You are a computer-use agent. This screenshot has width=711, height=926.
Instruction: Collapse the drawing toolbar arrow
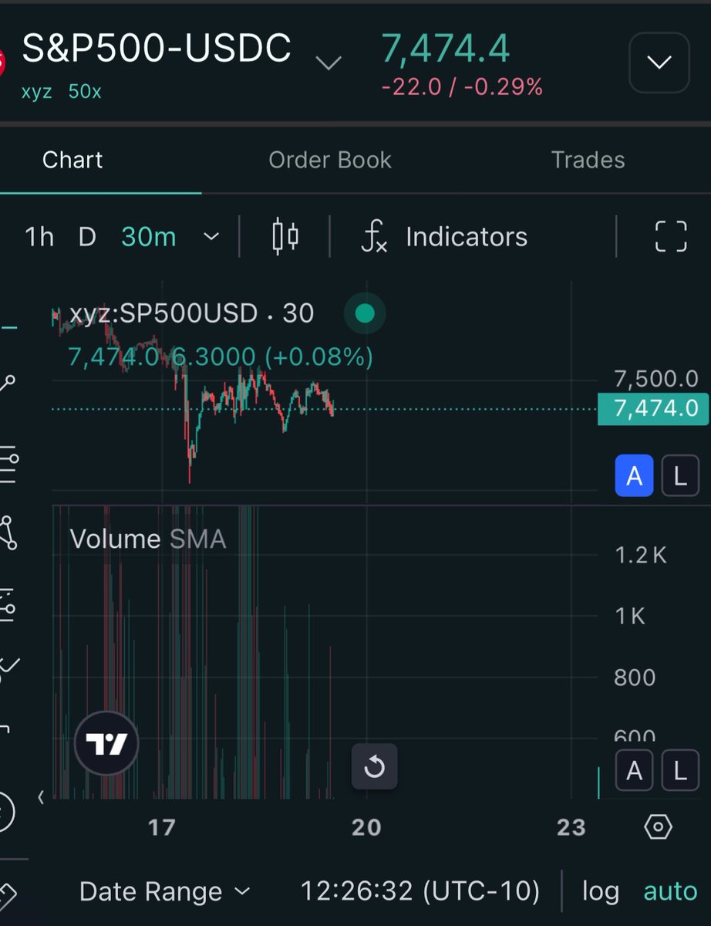coord(41,797)
